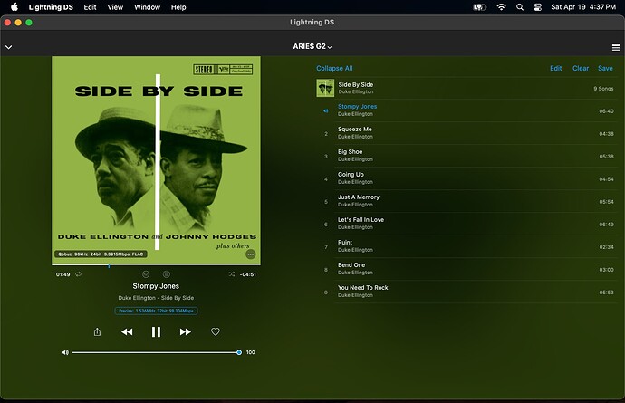This screenshot has height=403, width=625.
Task: Collapse the now playing view with chevron
Action: [8, 47]
